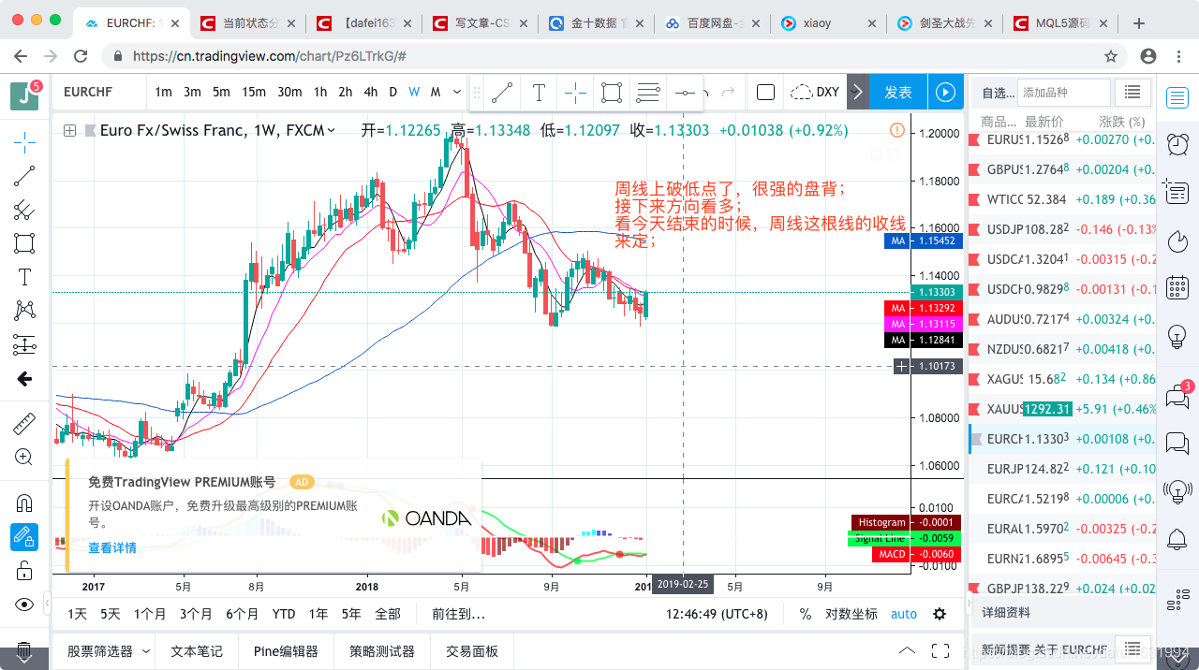Select the text annotation tool in left sidebar
Image resolution: width=1199 pixels, height=670 pixels.
coord(24,277)
